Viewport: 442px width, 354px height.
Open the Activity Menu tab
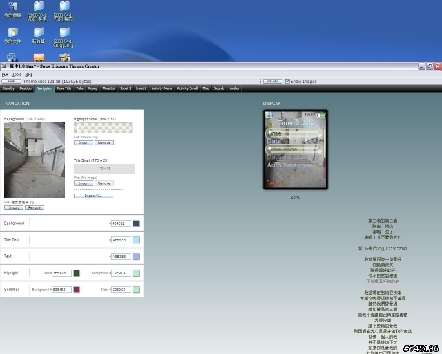click(x=162, y=88)
